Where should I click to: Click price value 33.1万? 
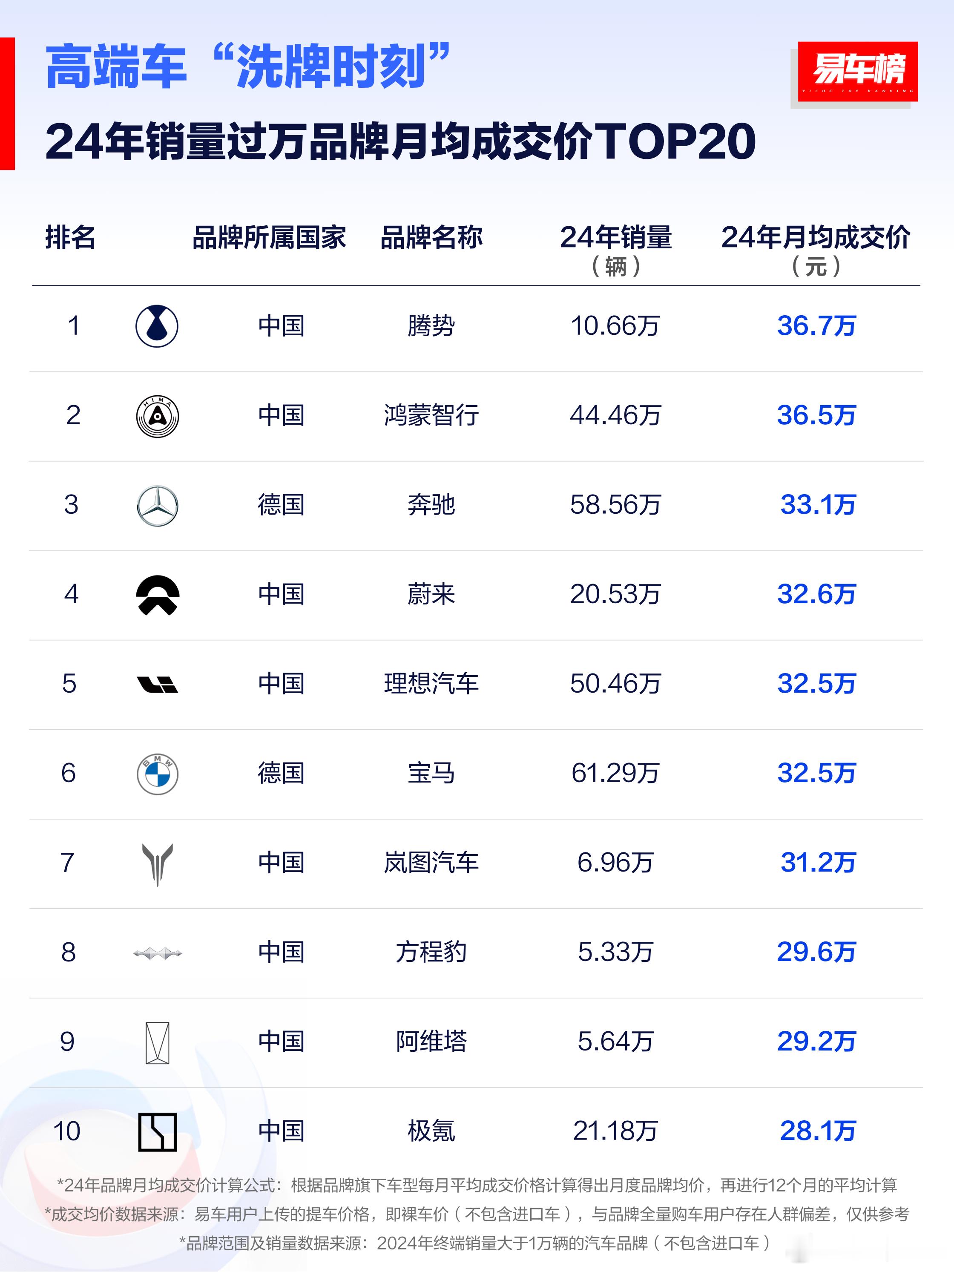818,505
